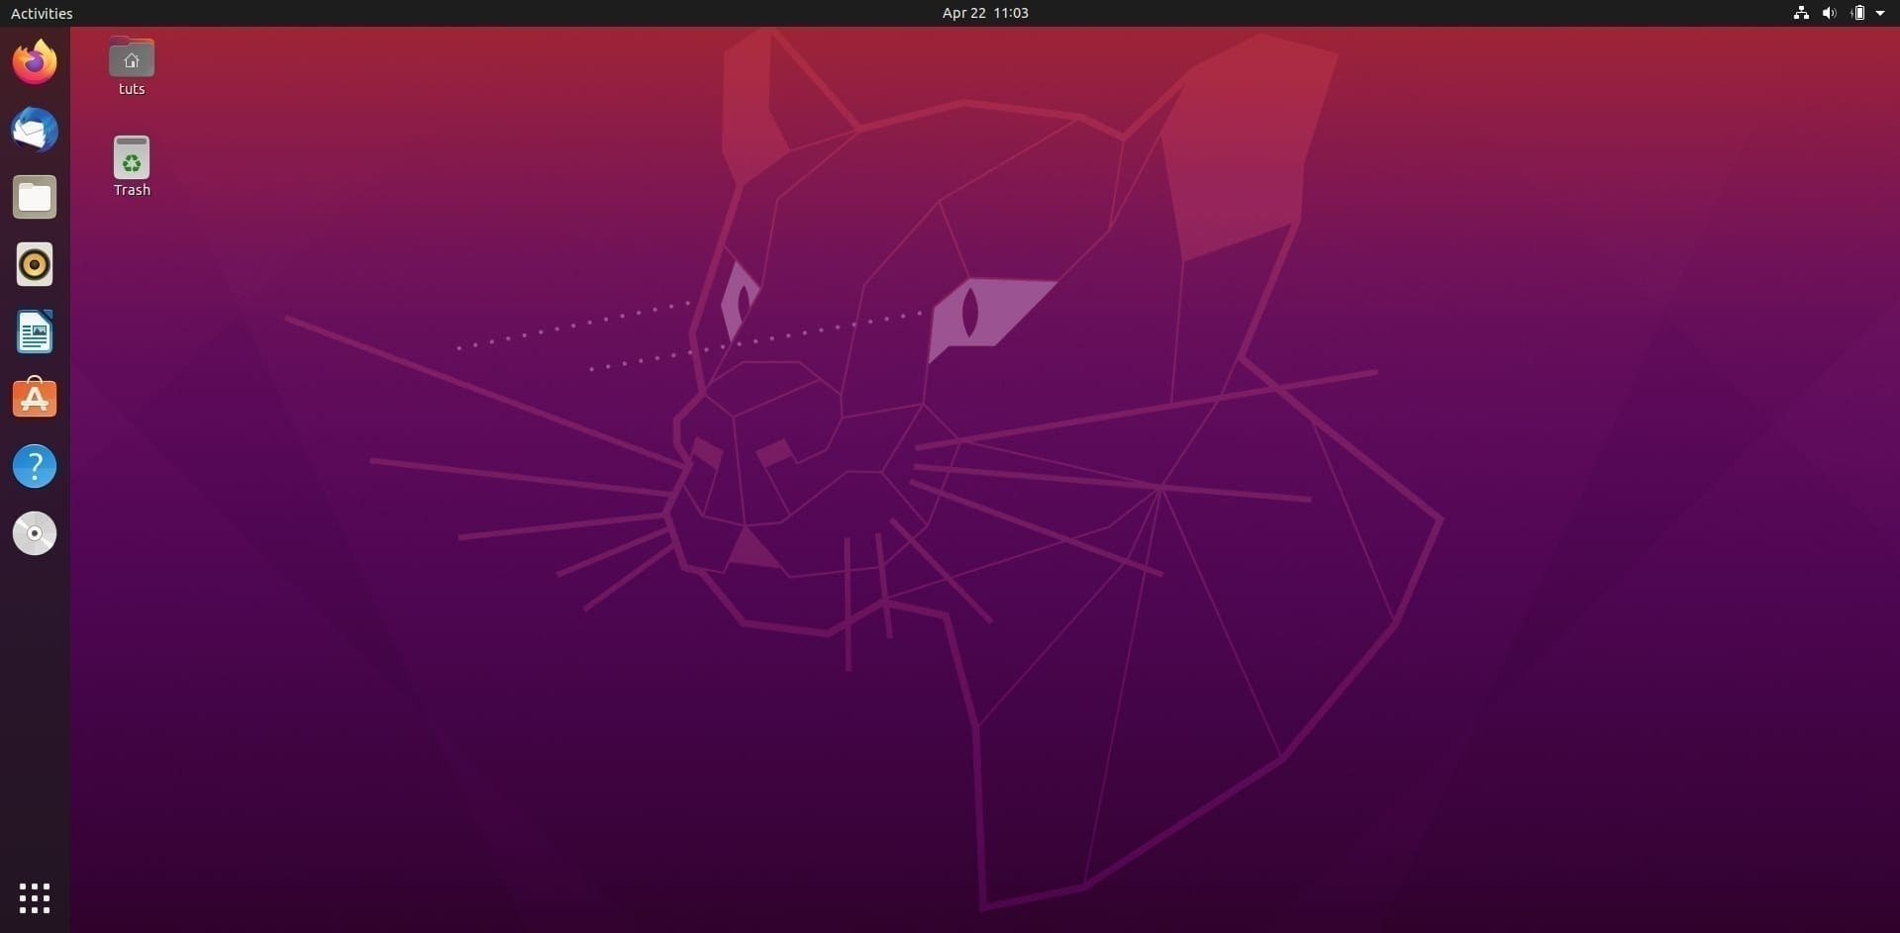Click the battery indicator in the top bar

pos(1859,13)
